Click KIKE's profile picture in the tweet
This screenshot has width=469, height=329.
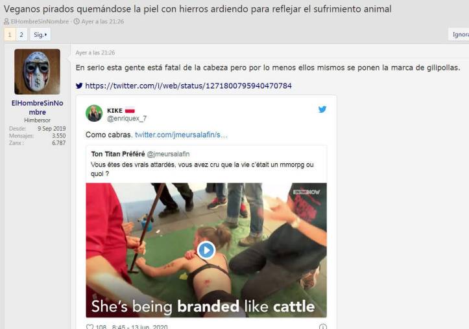tap(94, 113)
